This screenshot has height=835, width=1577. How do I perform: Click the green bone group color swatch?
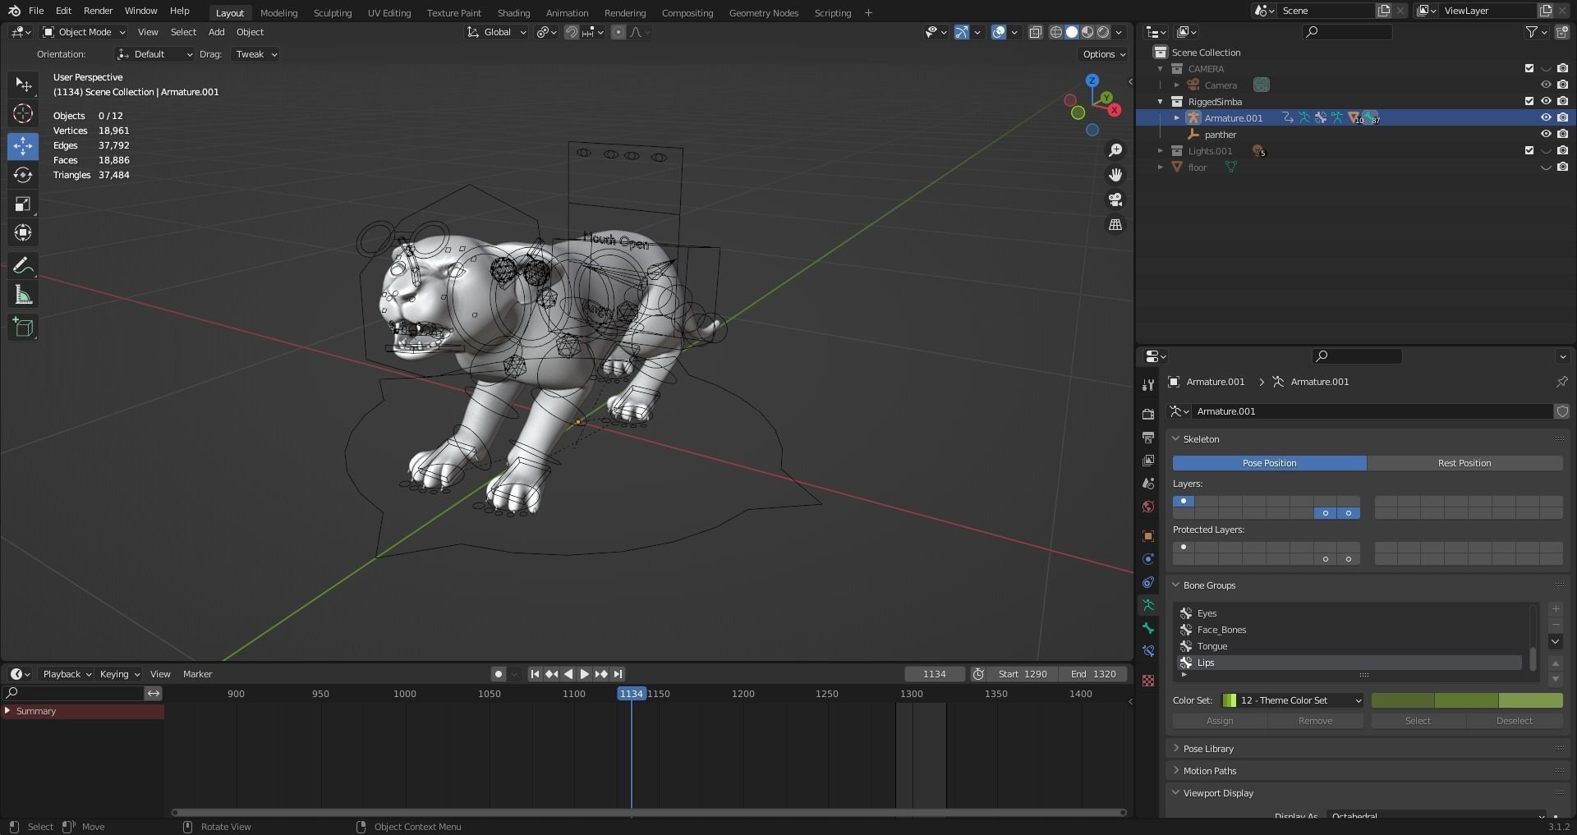1467,700
